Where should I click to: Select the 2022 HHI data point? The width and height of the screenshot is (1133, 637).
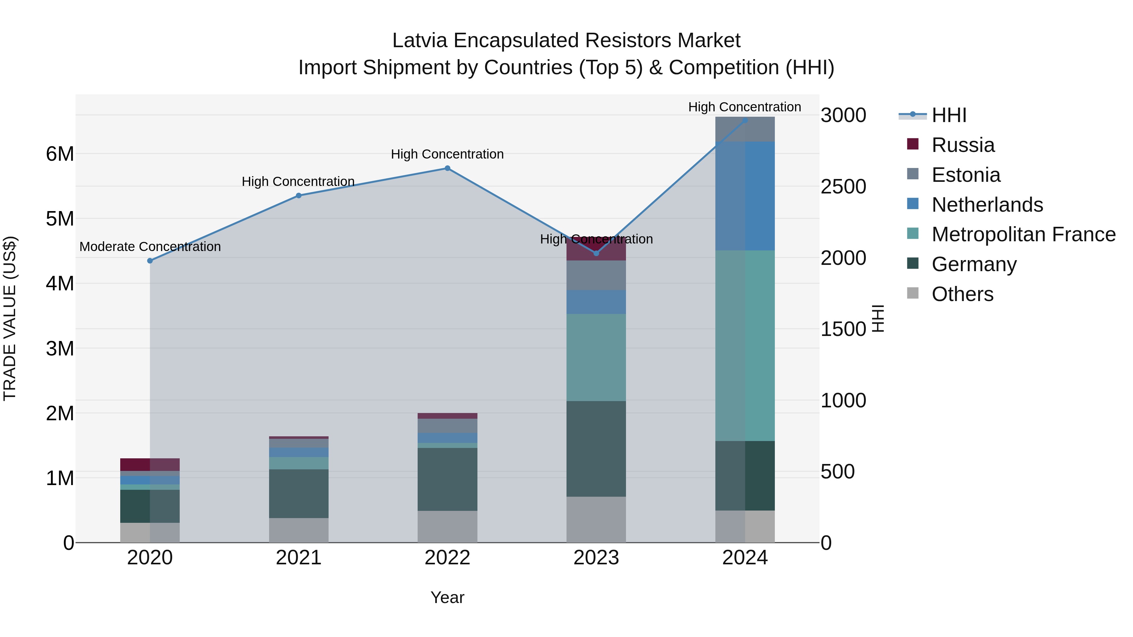coord(447,168)
